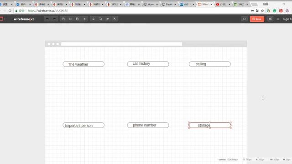The width and height of the screenshot is (292, 164).
Task: Click the Delete X icon in toolbar
Action: pos(84,19)
